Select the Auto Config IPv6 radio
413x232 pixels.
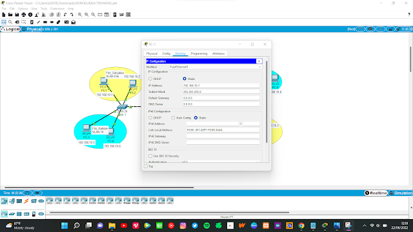pos(173,118)
